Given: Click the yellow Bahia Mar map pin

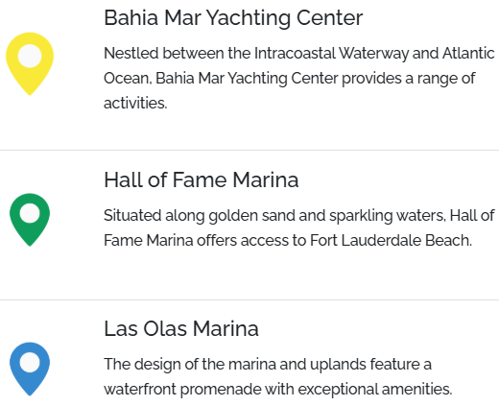Looking at the screenshot, I should pos(30,63).
